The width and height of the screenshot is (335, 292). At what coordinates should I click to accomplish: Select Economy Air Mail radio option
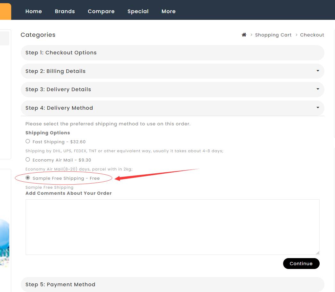point(28,159)
